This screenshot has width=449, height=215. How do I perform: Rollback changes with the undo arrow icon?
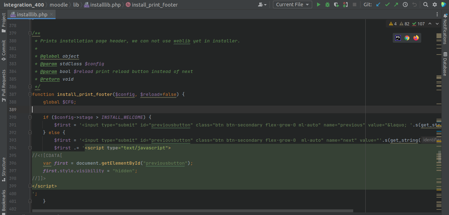click(x=414, y=5)
